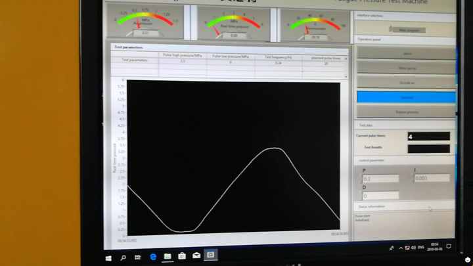Click the Current pulse times display showing 4
Viewport: 473px width, 266px height.
point(428,137)
